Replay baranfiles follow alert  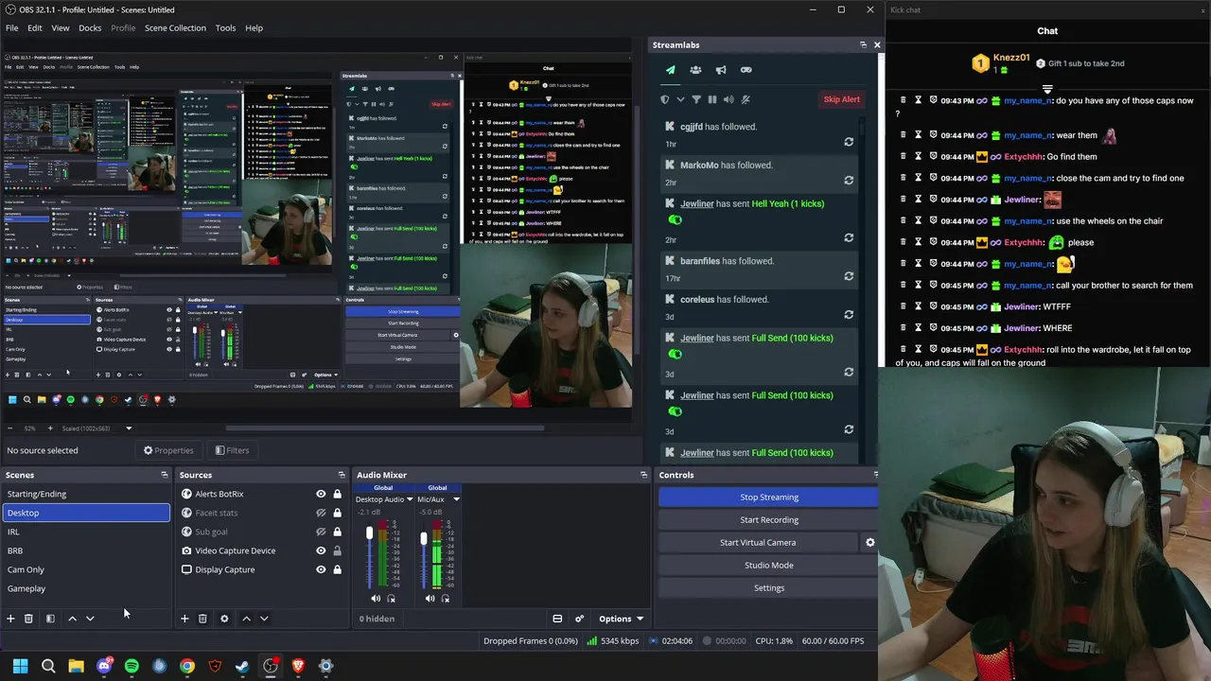tap(849, 276)
